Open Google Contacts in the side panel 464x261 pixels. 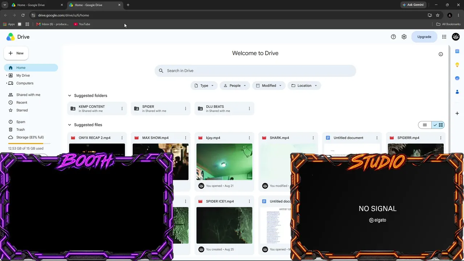click(457, 92)
